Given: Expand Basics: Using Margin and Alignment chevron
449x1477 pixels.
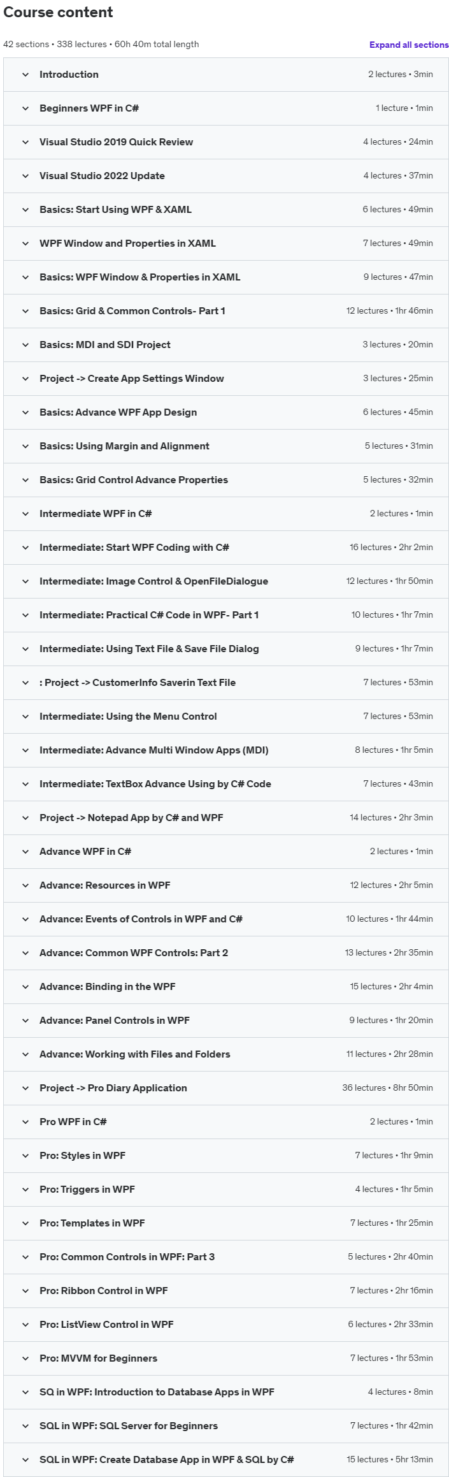Looking at the screenshot, I should 25,446.
